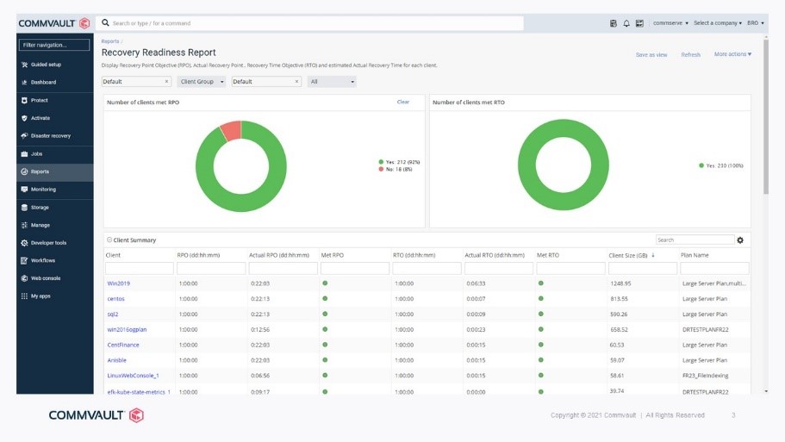Open Guided setup in sidebar

coord(46,65)
